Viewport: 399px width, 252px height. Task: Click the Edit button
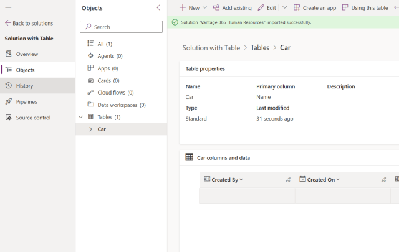267,8
